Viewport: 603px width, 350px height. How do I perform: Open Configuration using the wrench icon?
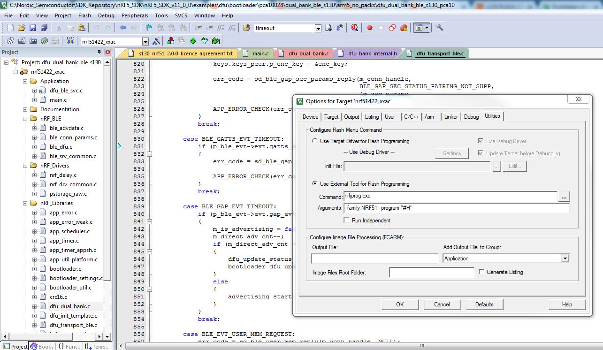coord(440,28)
